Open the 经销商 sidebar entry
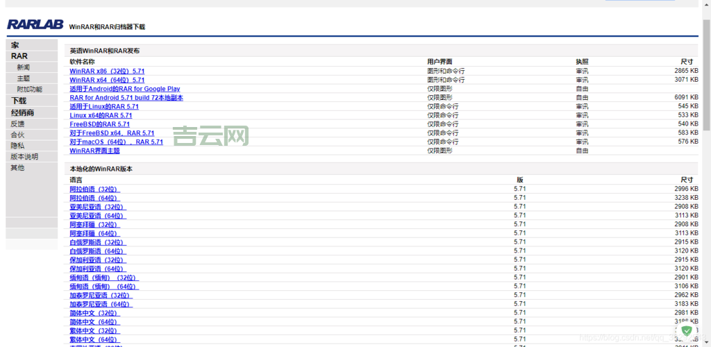Screen dimensions: 711x347 click(x=22, y=112)
